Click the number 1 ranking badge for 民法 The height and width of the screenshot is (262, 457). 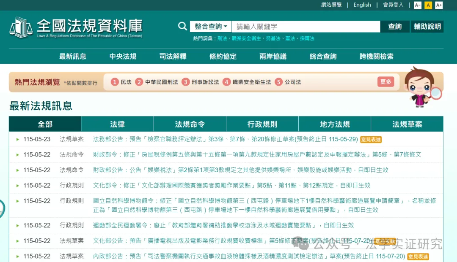point(115,82)
